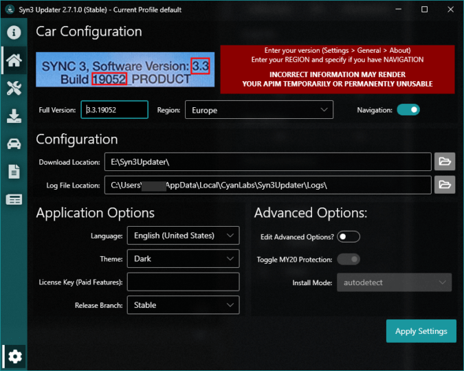
Task: Open the Region dropdown showing Europe
Action: coord(259,110)
